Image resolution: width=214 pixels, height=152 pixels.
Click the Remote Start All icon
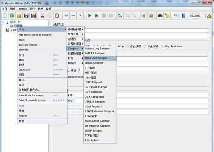click(x=120, y=15)
